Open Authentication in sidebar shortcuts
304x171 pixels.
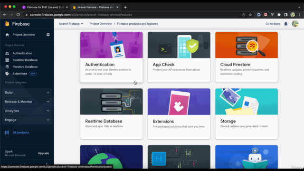point(22,53)
